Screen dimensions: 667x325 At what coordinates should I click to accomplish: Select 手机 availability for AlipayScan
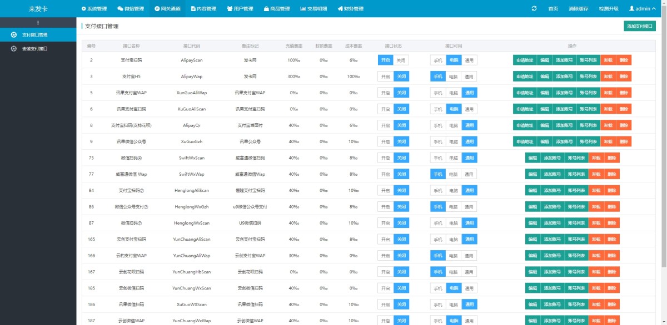click(x=438, y=60)
